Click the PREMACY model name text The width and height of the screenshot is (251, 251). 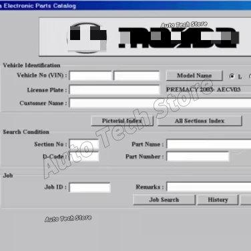[204, 89]
